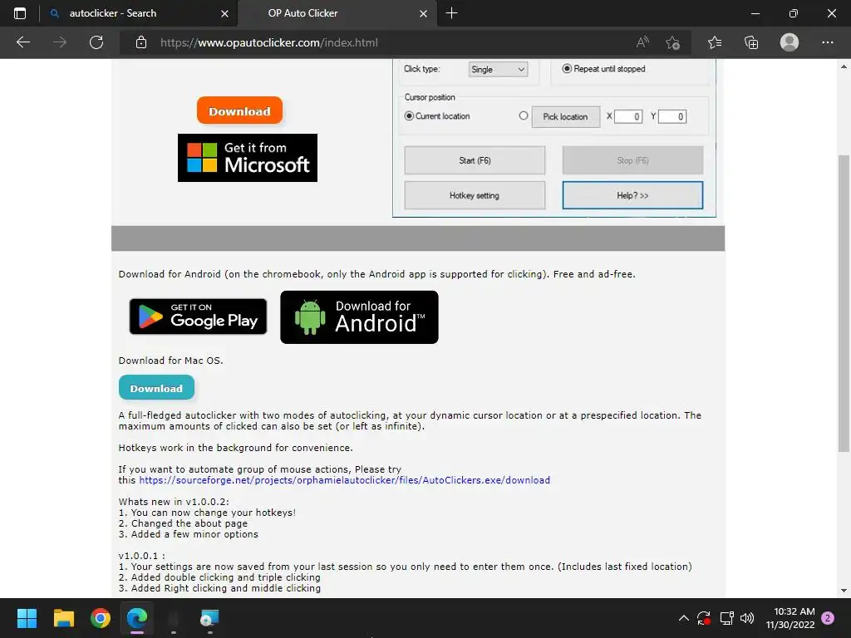Click the "Cursor position" group label

[430, 97]
